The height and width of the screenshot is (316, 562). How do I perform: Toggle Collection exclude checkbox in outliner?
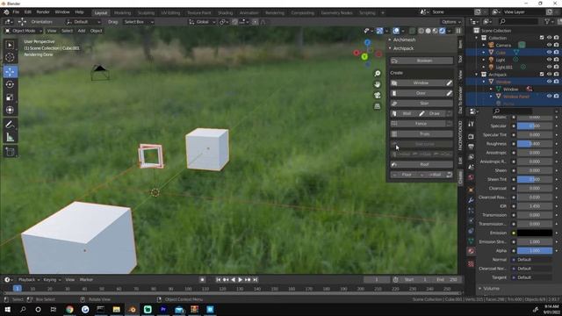(542, 38)
